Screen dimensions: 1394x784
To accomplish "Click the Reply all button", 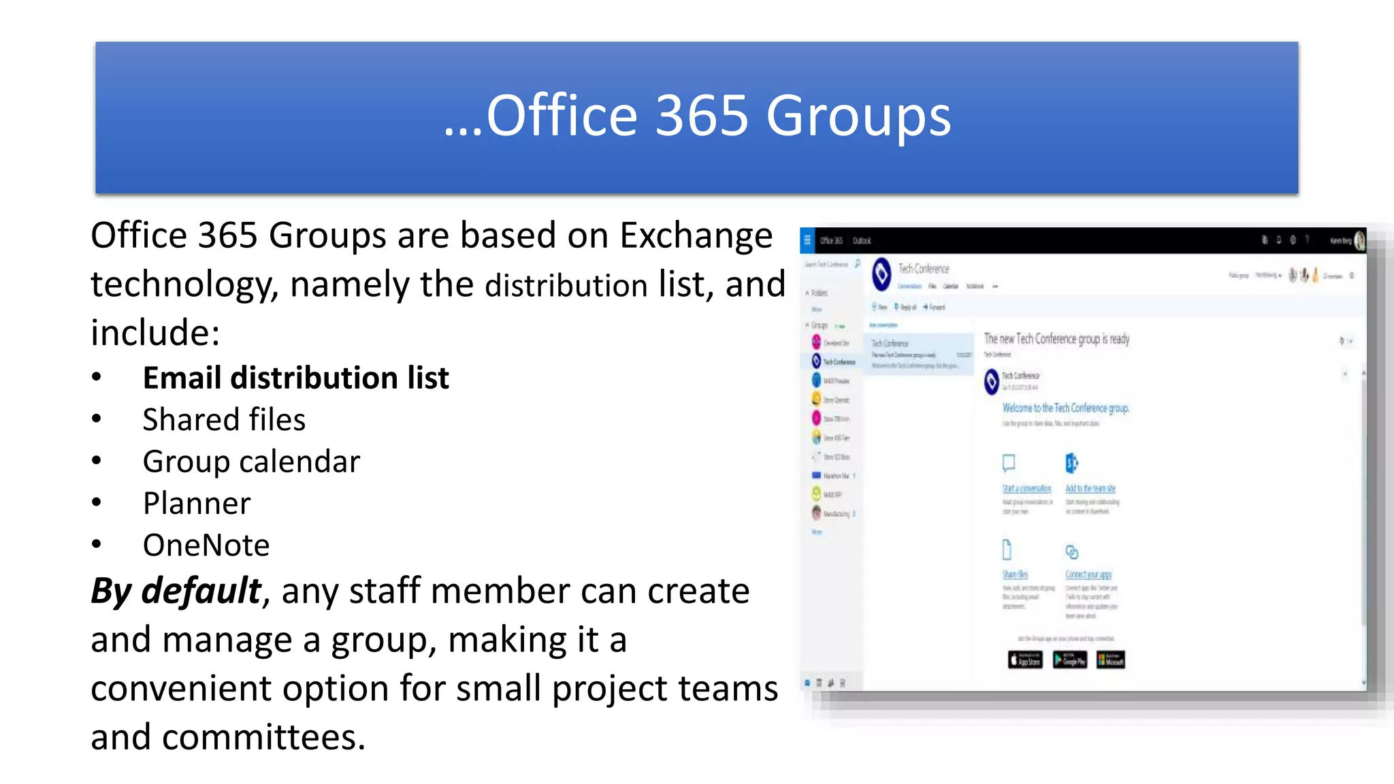I will 905,307.
